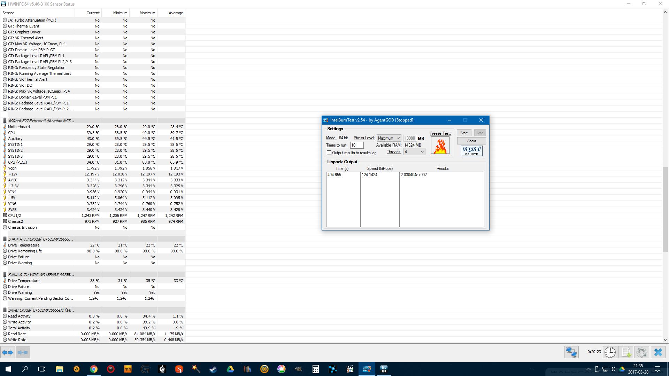Open Calculator from taskbar
The height and width of the screenshot is (376, 669).
pyautogui.click(x=316, y=369)
